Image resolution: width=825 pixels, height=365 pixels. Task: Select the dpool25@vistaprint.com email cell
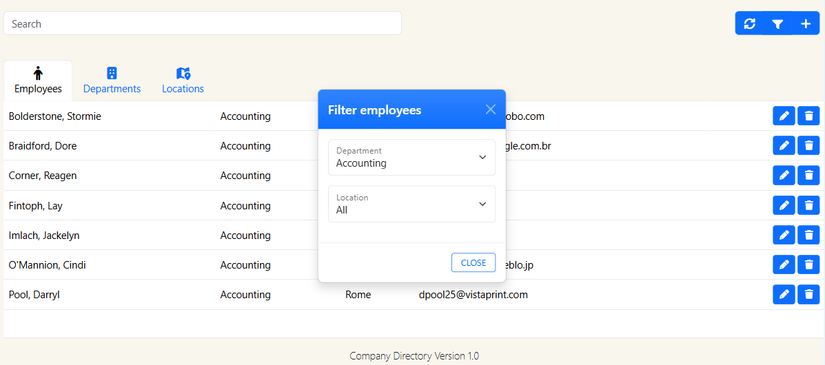473,295
